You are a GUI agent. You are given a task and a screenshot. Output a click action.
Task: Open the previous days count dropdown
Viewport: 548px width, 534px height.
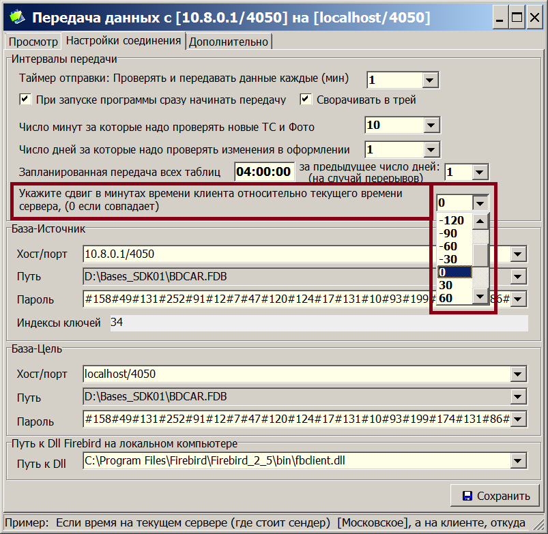[480, 173]
